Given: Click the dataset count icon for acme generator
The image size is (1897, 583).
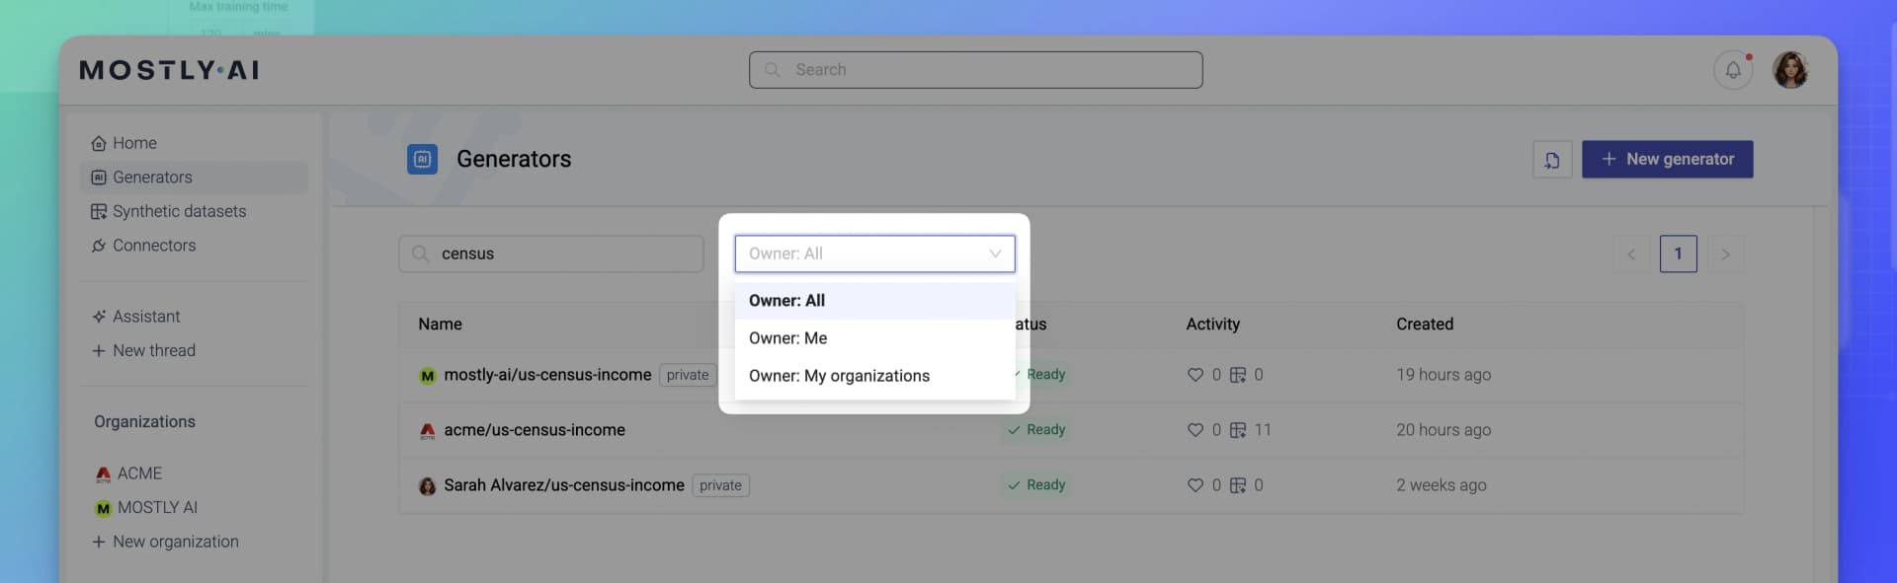Looking at the screenshot, I should pyautogui.click(x=1237, y=430).
